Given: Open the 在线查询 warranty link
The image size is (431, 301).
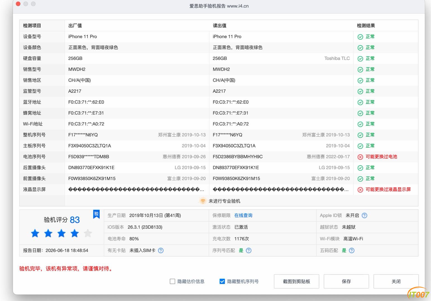Looking at the screenshot, I should [243, 215].
